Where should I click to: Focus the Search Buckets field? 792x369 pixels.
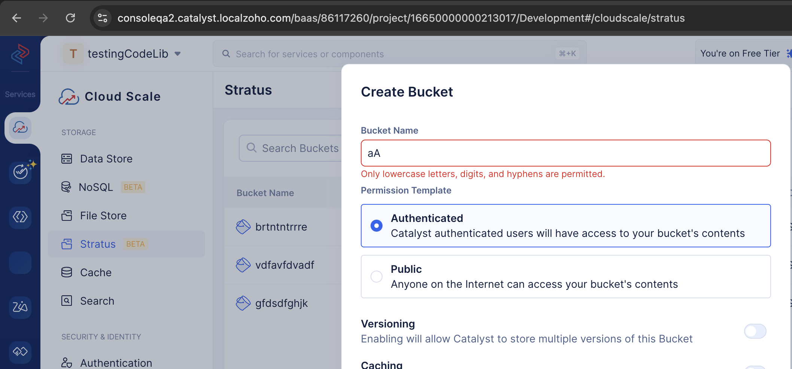[290, 148]
